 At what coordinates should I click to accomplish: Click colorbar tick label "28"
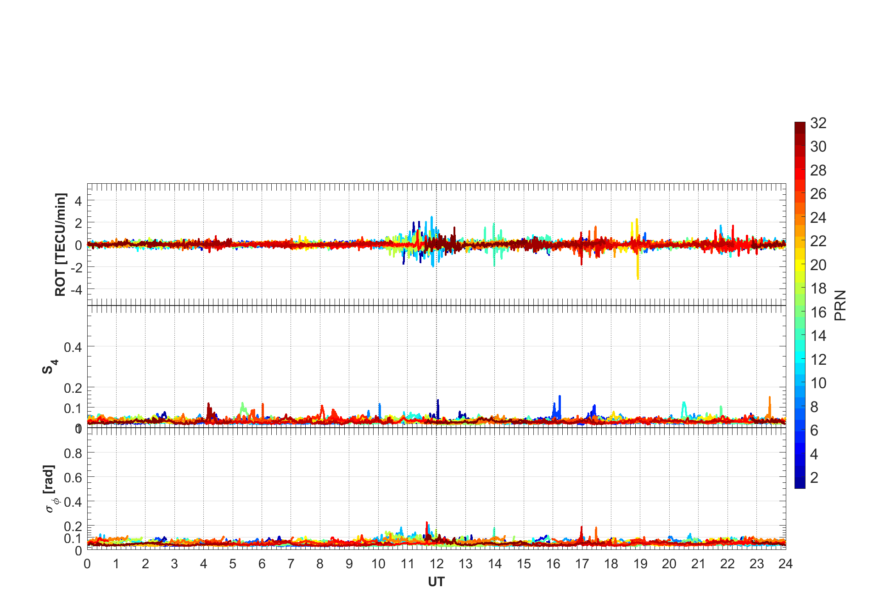[818, 170]
